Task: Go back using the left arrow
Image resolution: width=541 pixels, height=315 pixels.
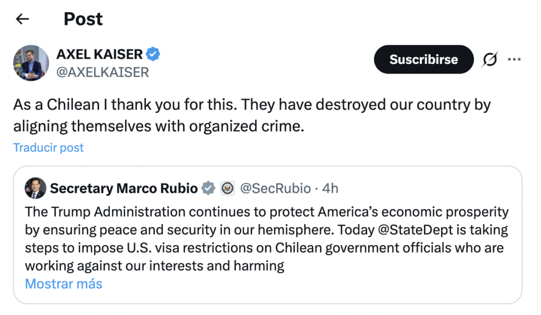Action: coord(22,20)
